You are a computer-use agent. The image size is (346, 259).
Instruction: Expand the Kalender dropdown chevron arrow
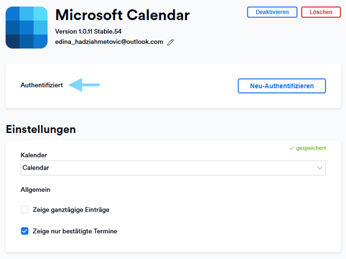320,168
